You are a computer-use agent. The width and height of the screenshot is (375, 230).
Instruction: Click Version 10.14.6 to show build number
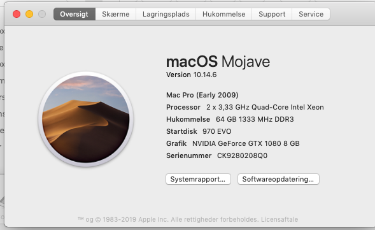(192, 75)
